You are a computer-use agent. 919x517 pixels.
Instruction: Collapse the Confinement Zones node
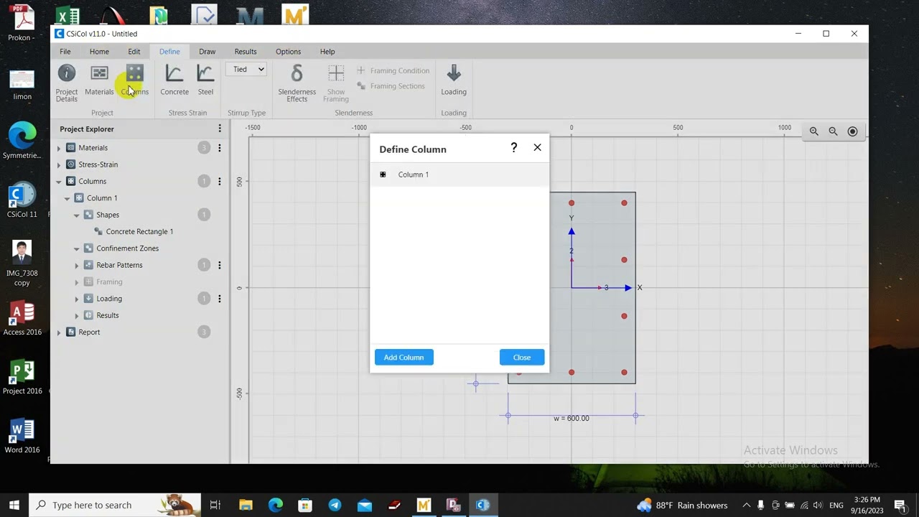pos(77,248)
